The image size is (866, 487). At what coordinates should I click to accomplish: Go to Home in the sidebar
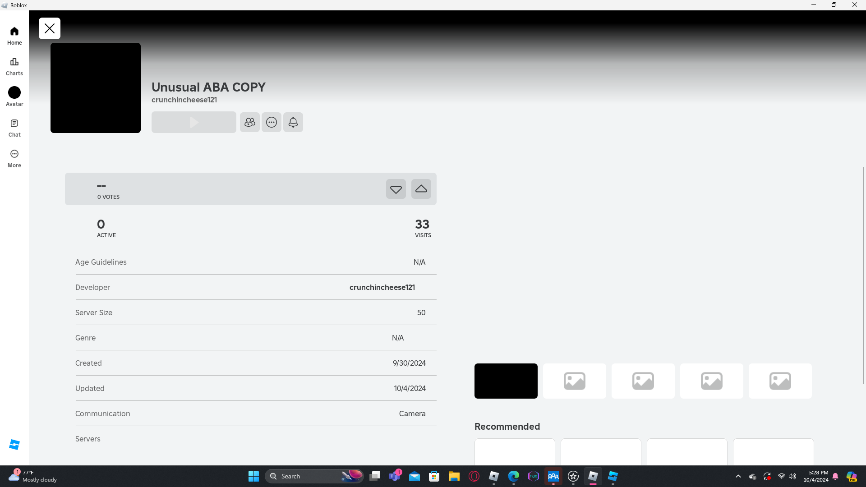pyautogui.click(x=14, y=36)
